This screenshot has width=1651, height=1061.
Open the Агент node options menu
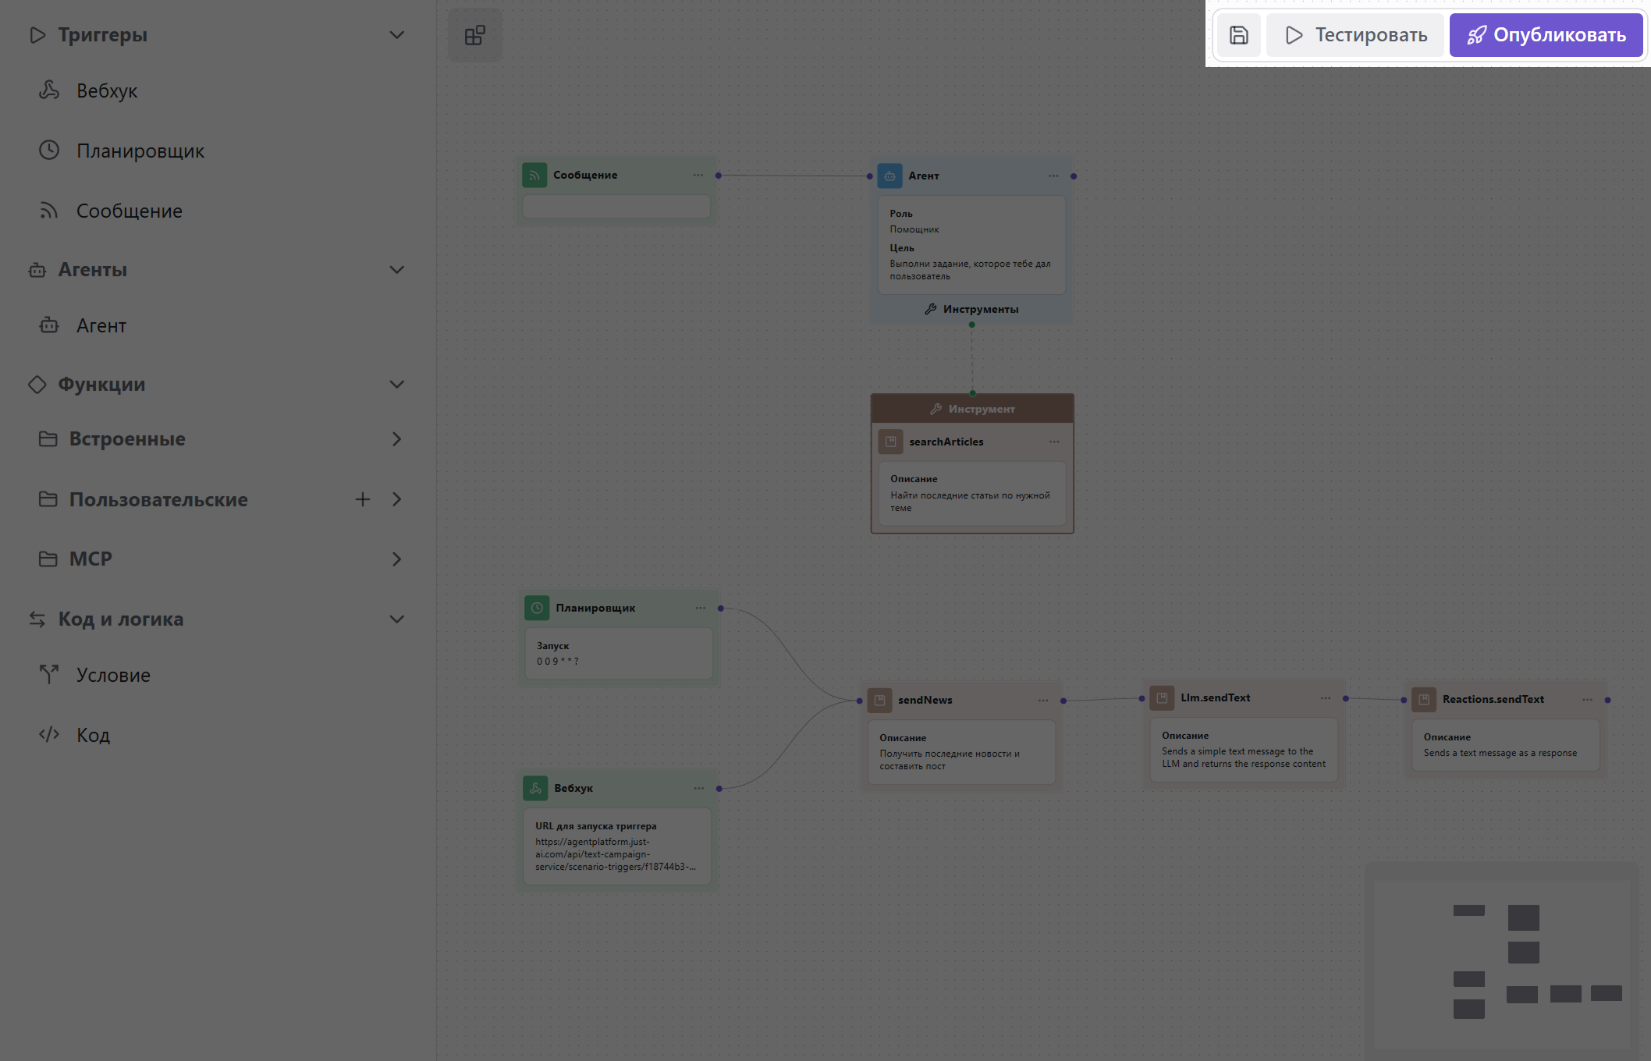(1053, 176)
